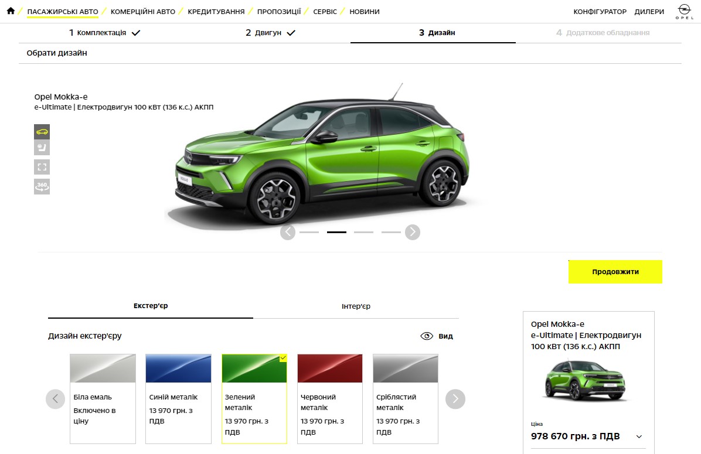Screen dimensions: 701x454
Task: Switch to the Інтер'єр tab
Action: click(x=356, y=305)
